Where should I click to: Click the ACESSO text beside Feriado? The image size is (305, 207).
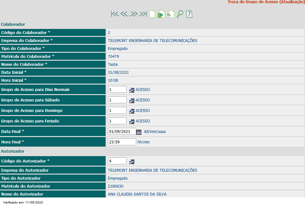click(143, 121)
